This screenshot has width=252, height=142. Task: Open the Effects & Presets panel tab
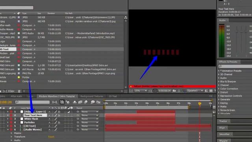click(x=228, y=62)
